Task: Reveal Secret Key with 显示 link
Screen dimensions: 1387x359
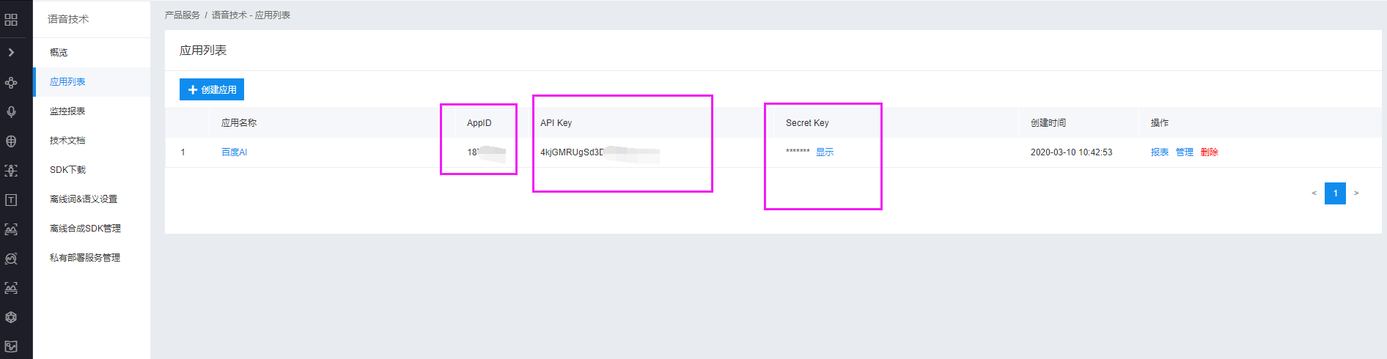Action: click(x=825, y=152)
